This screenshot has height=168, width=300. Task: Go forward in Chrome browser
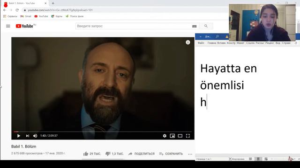[11, 10]
